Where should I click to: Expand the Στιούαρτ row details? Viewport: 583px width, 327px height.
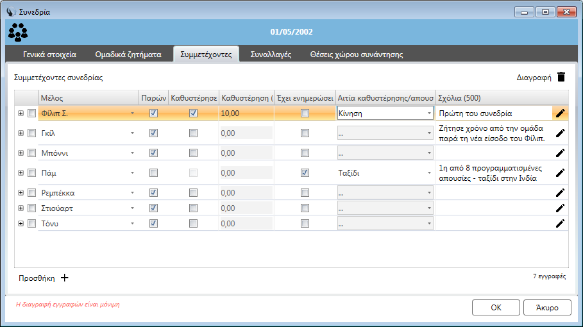click(x=21, y=208)
